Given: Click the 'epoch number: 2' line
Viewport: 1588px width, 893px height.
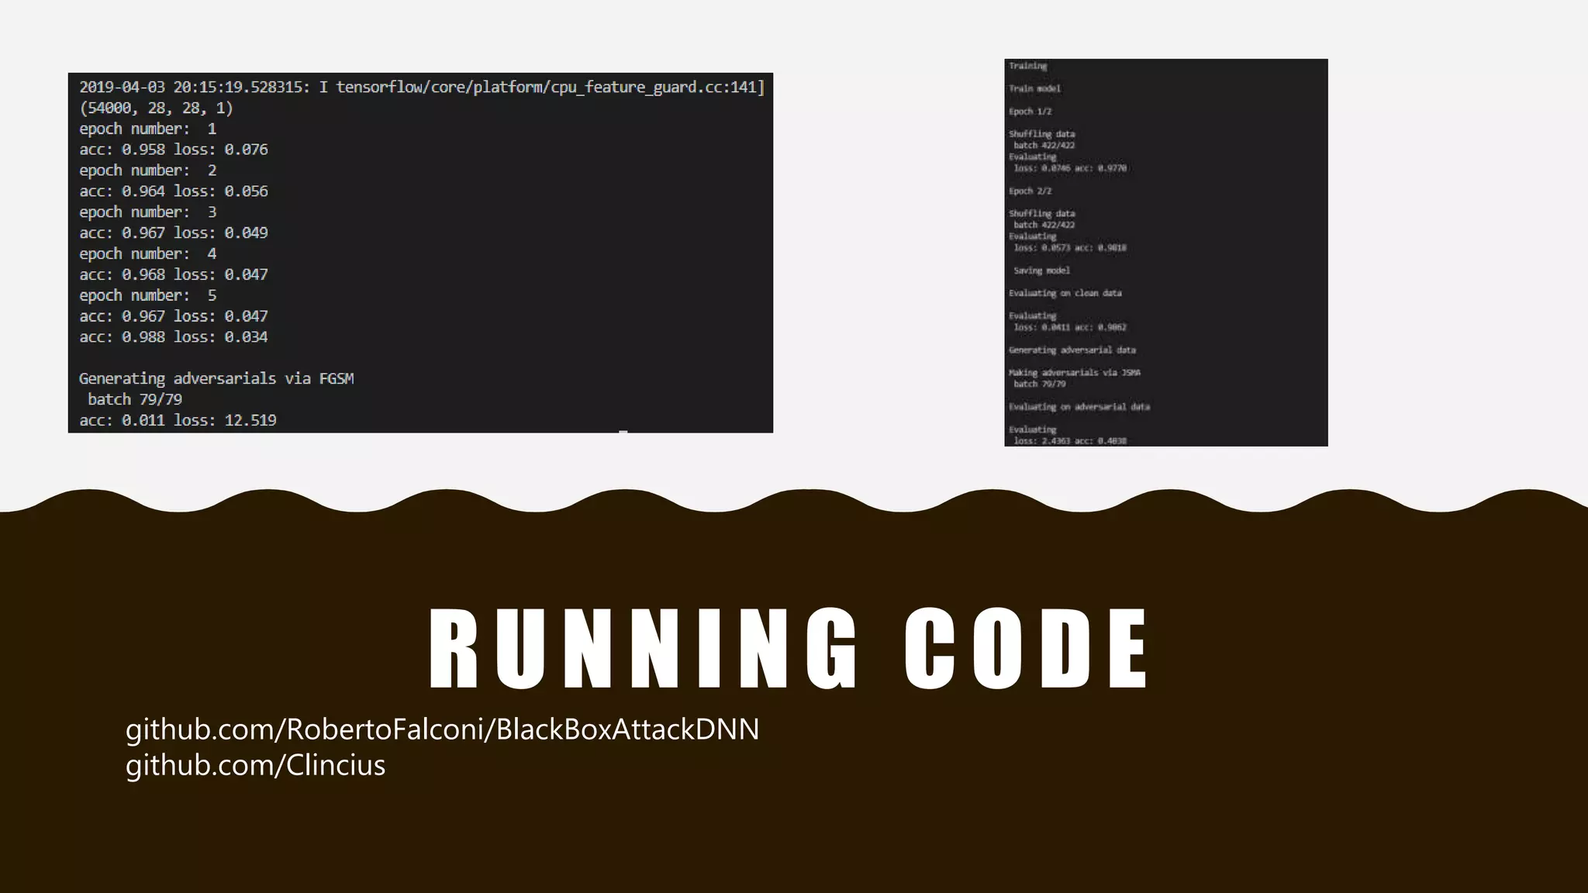Looking at the screenshot, I should pos(148,171).
